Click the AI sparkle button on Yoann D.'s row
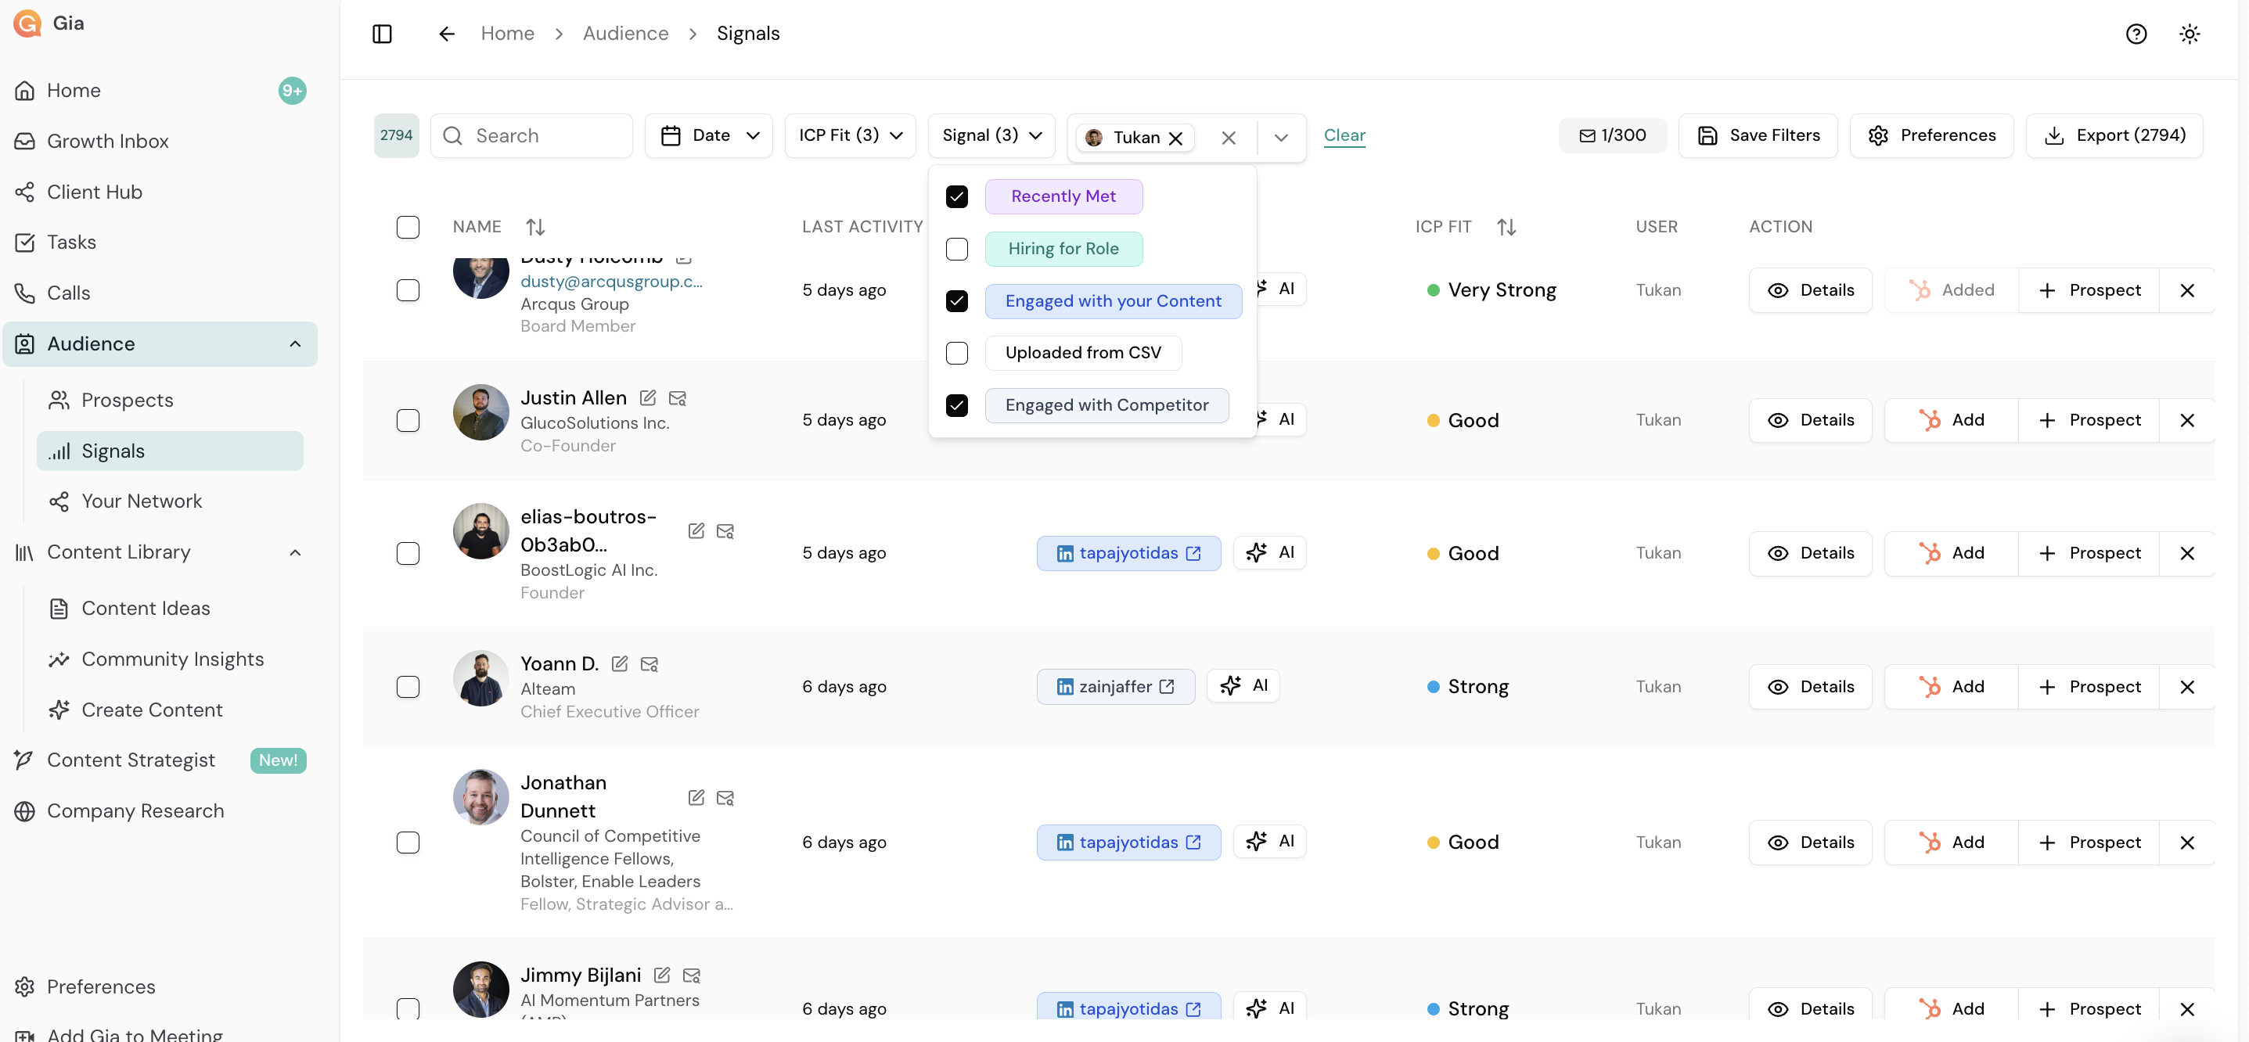 [x=1243, y=685]
